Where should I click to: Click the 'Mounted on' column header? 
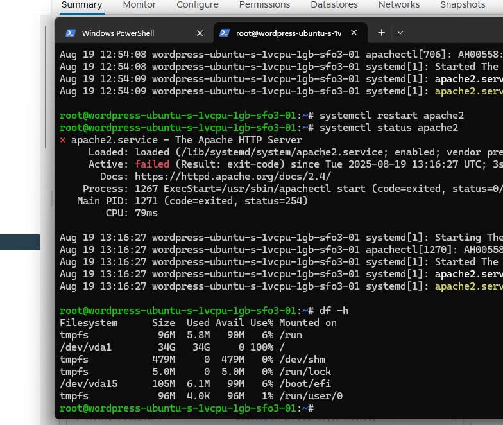pos(308,323)
